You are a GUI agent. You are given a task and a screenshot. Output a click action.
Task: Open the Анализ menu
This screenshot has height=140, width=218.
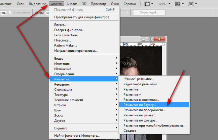72,4
